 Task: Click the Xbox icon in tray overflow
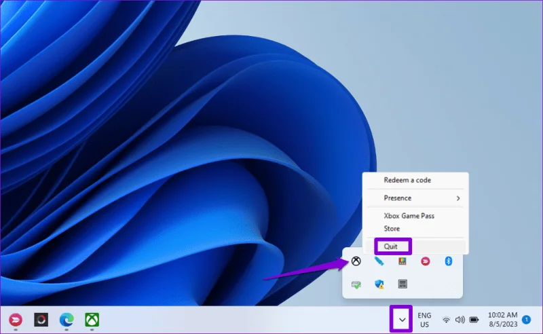[x=356, y=261]
